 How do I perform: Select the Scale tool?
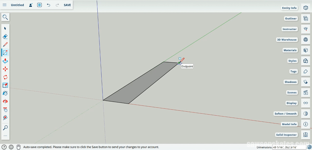[5, 85]
